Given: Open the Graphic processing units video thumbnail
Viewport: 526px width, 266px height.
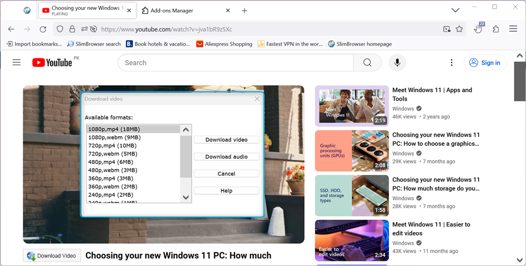Looking at the screenshot, I should tap(352, 151).
